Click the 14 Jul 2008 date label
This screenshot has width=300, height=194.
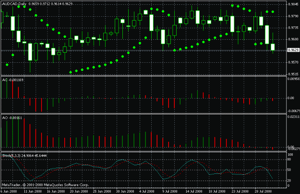[194, 191]
